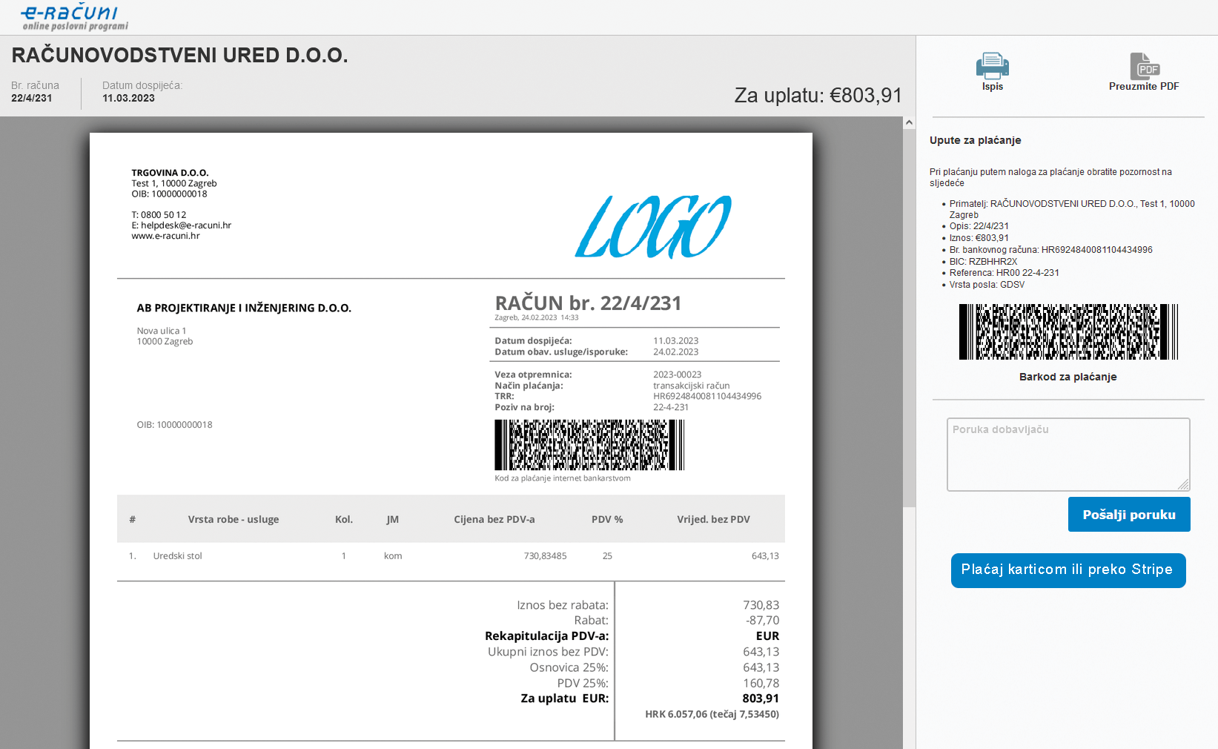This screenshot has width=1218, height=749.
Task: Click the scrollbar up arrow
Action: (x=909, y=123)
